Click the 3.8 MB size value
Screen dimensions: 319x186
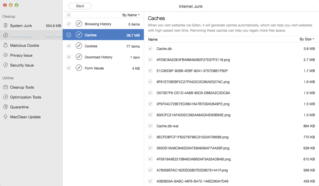(x=309, y=49)
